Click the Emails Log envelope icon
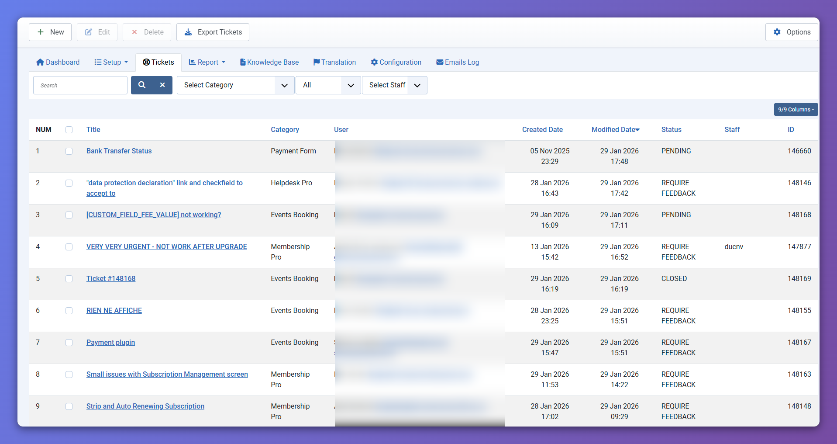Image resolution: width=837 pixels, height=444 pixels. click(440, 62)
